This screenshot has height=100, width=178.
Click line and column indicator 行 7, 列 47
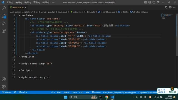56,92
